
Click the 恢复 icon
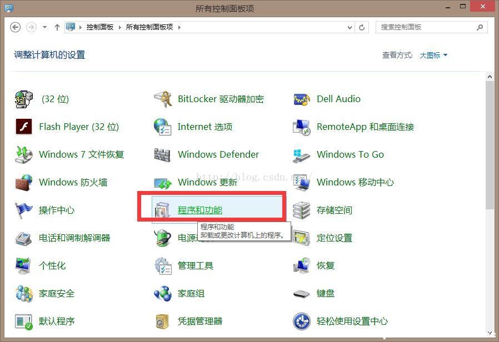pyautogui.click(x=302, y=266)
